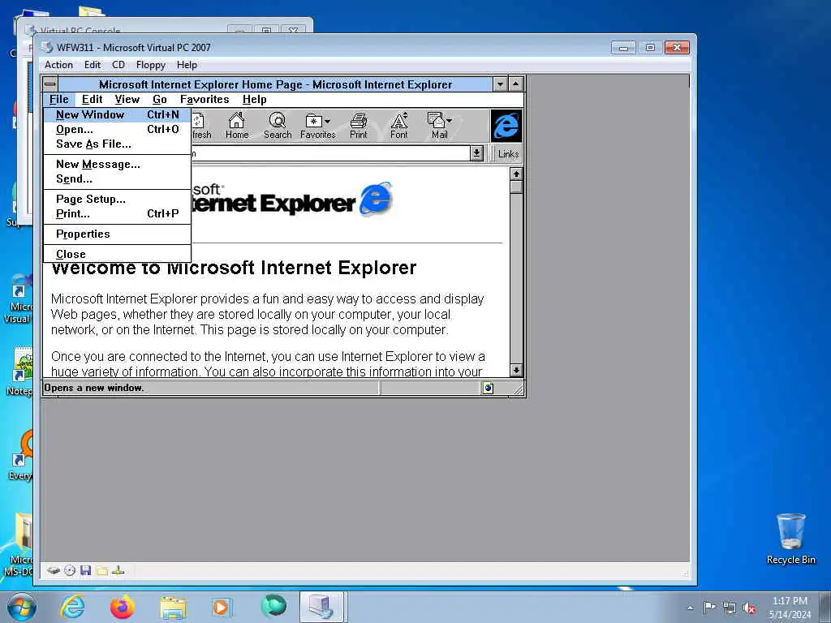Open Virtual PC Help menu
Image resolution: width=831 pixels, height=623 pixels.
point(187,65)
